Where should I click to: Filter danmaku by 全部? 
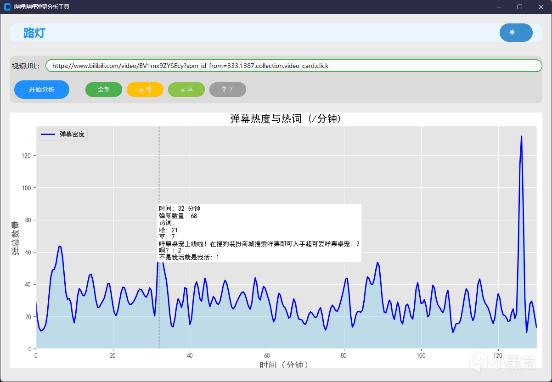(104, 90)
